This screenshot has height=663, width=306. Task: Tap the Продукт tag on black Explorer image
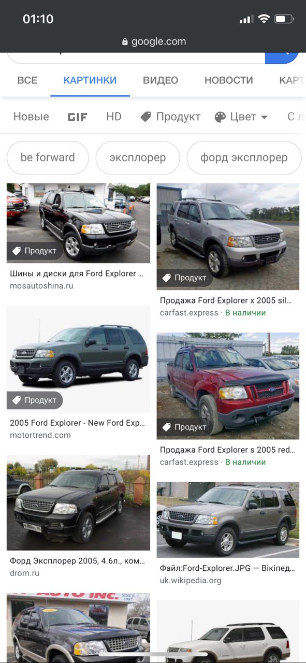click(35, 251)
